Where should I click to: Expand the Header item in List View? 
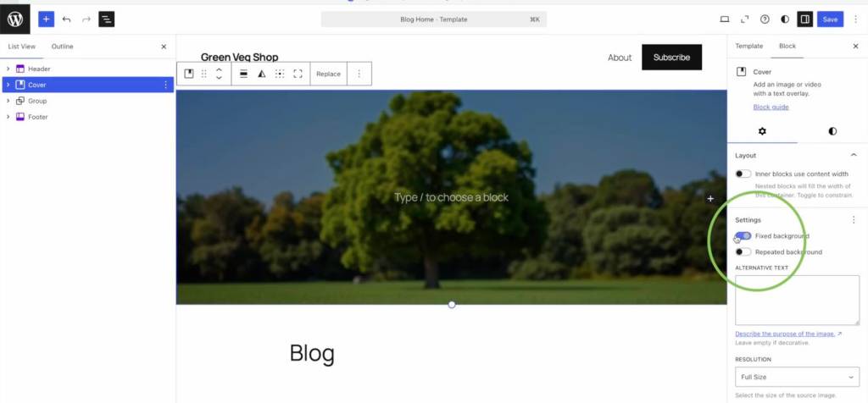(8, 69)
